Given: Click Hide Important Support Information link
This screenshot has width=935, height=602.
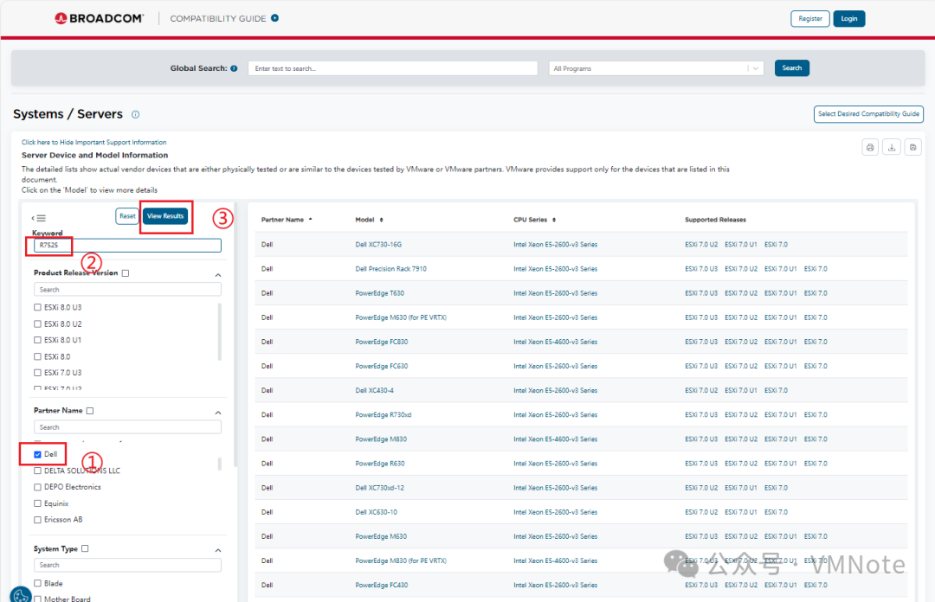Looking at the screenshot, I should click(93, 143).
